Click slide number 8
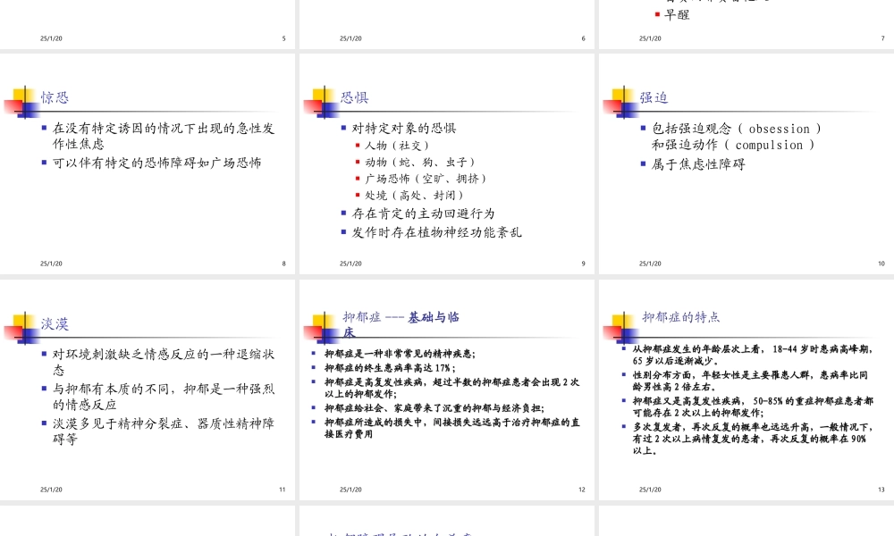This screenshot has width=894, height=536. (284, 264)
